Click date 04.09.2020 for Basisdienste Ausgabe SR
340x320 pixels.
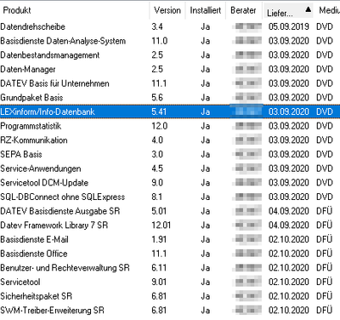tap(288, 211)
